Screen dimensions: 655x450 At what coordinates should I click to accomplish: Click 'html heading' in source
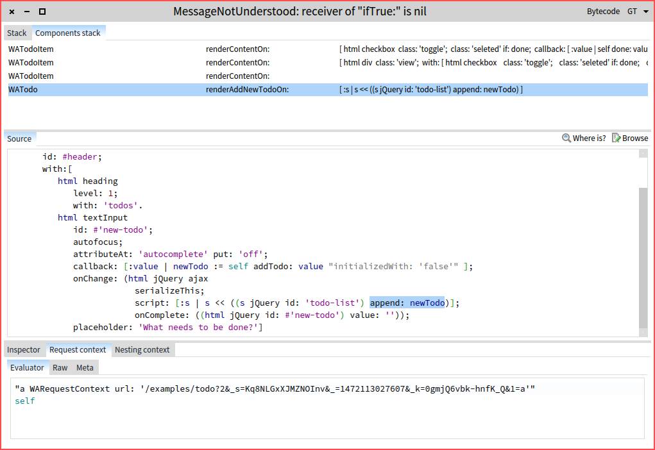point(88,181)
